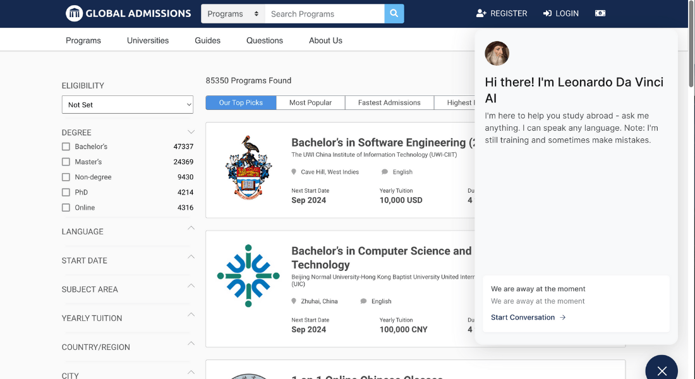
Task: Click the Bachelor's count 47337
Action: tap(183, 147)
